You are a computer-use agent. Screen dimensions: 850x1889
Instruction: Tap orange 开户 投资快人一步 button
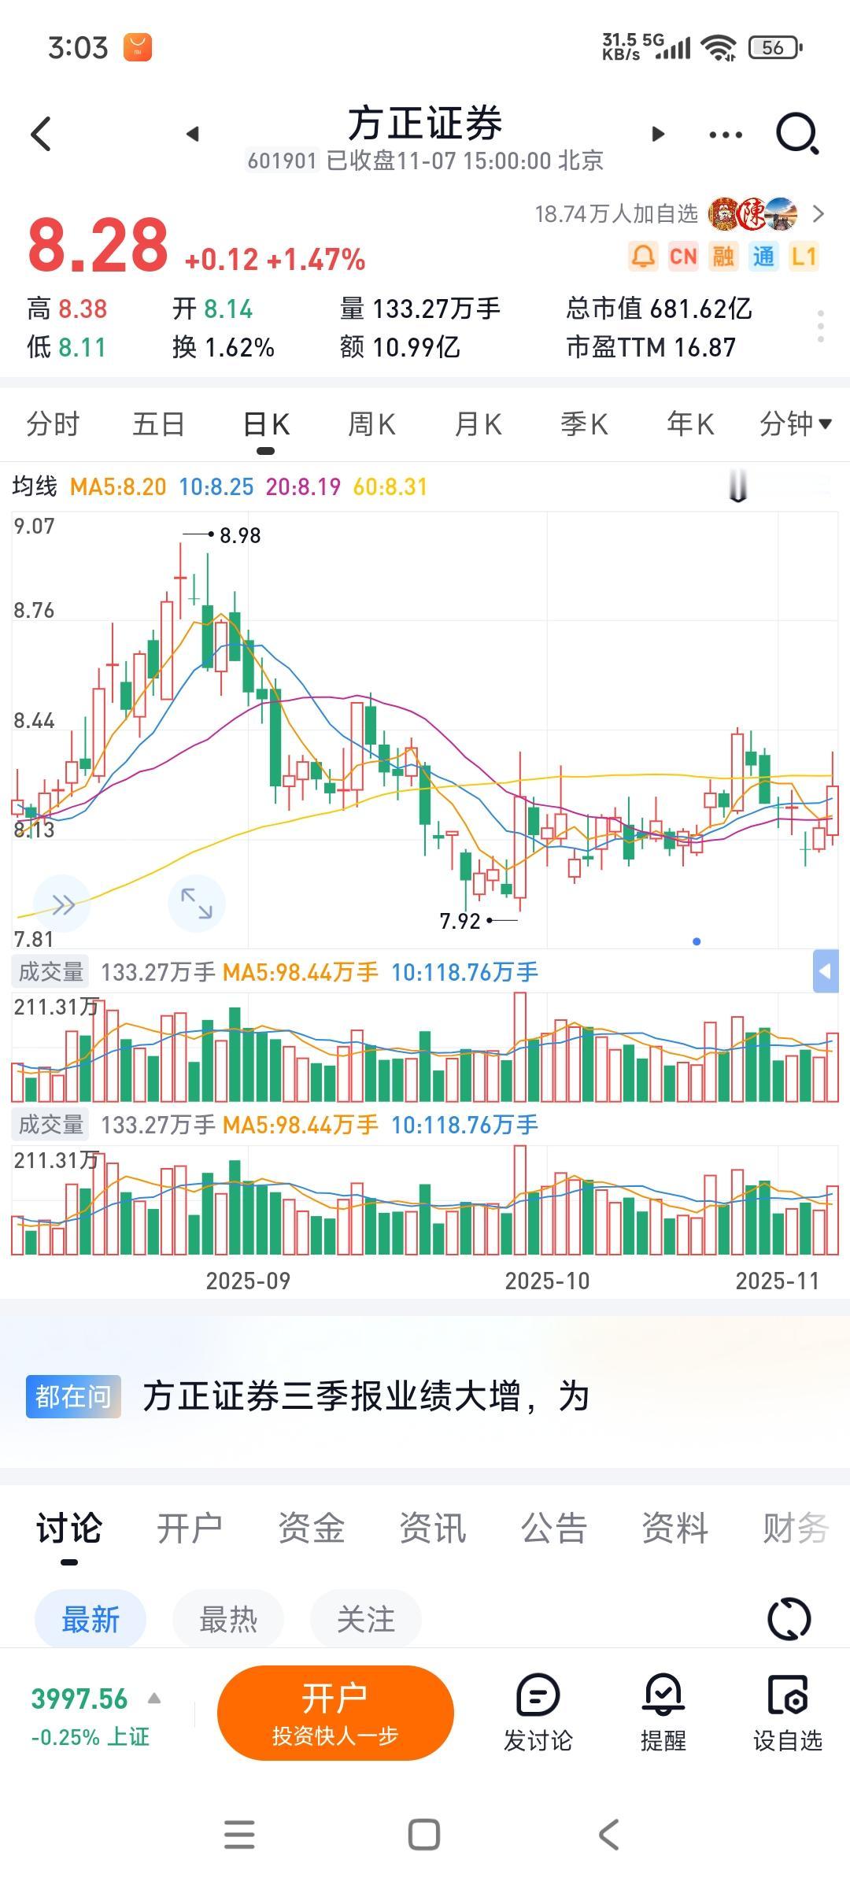[335, 1713]
